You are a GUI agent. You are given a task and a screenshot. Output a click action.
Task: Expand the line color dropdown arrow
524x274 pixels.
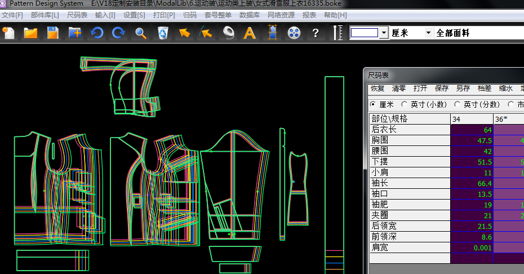tap(384, 33)
